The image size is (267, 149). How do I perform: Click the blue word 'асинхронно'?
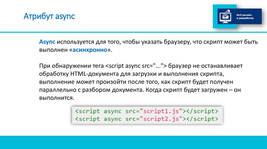90,50
